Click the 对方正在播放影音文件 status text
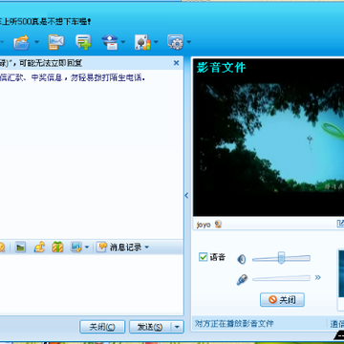The height and width of the screenshot is (344, 344). [234, 324]
